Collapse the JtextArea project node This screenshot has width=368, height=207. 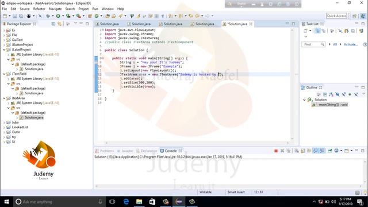4,98
